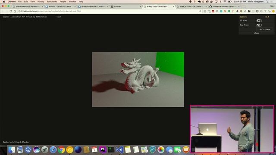Open iBooks from the Dock
276x155 pixels.
pos(186,150)
